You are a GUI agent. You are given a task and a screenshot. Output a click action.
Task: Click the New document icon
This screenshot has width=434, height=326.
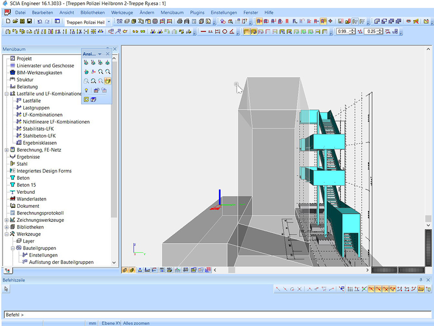click(x=8, y=21)
